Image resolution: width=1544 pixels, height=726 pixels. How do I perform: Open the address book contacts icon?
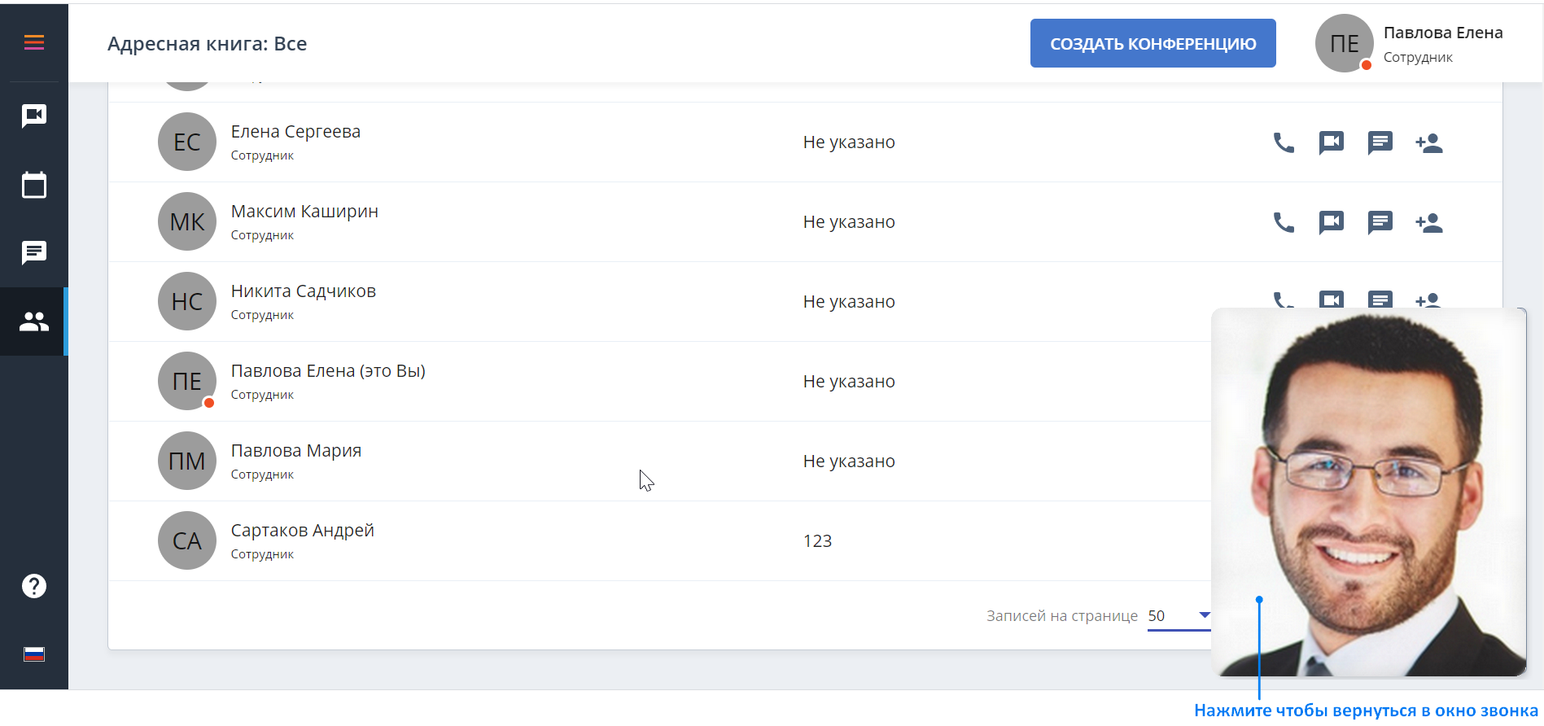click(34, 321)
